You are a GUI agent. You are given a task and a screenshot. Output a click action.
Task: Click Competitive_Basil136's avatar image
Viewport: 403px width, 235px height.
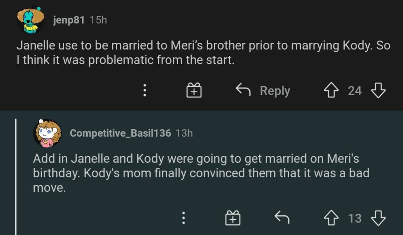point(47,133)
